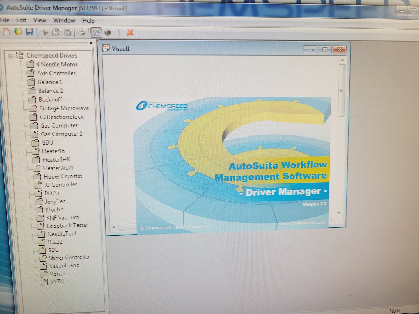Select the RS232 driver
This screenshot has height=314, width=419.
click(x=55, y=242)
